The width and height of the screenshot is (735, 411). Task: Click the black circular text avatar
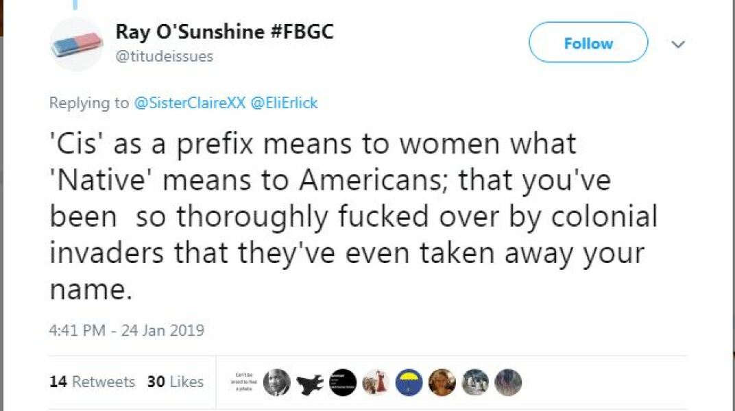click(342, 382)
